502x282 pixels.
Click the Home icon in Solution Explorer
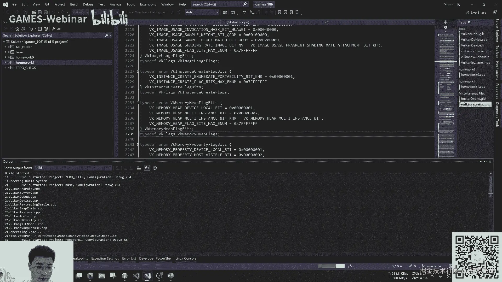pyautogui.click(x=17, y=29)
